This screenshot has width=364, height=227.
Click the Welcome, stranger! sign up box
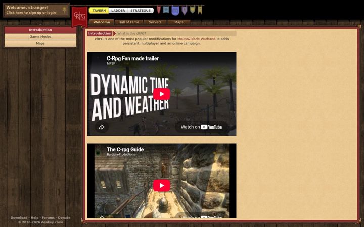point(36,10)
